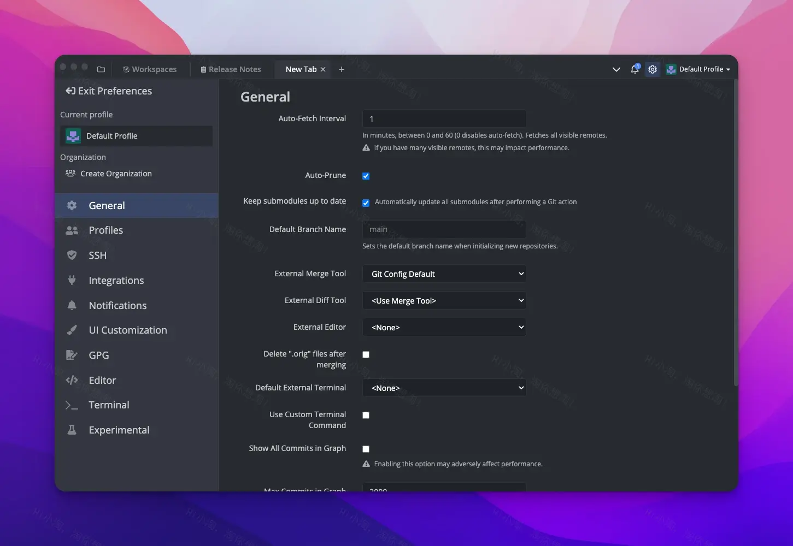Open Editor settings via code icon

pyautogui.click(x=72, y=380)
